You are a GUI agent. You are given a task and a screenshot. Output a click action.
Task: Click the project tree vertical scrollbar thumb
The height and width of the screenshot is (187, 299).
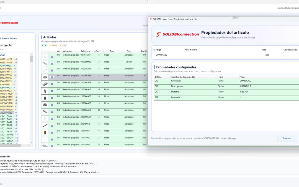pyautogui.click(x=31, y=59)
